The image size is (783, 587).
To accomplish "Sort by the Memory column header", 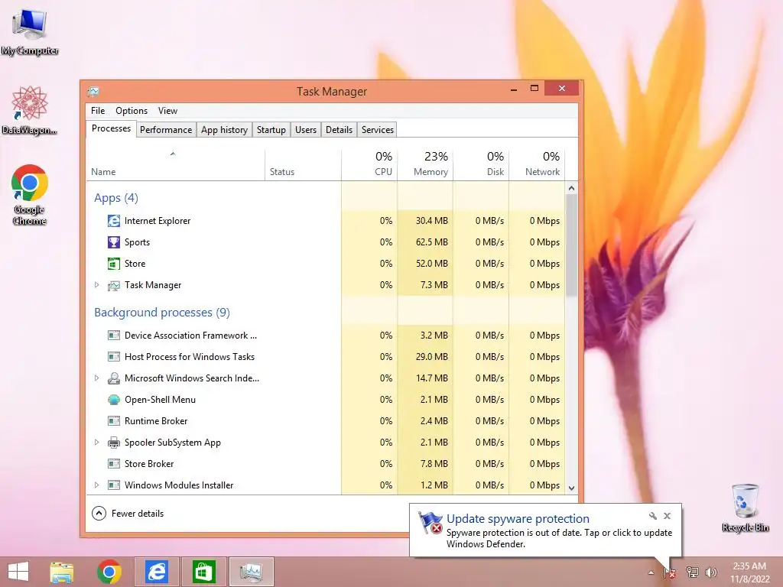I will point(425,165).
